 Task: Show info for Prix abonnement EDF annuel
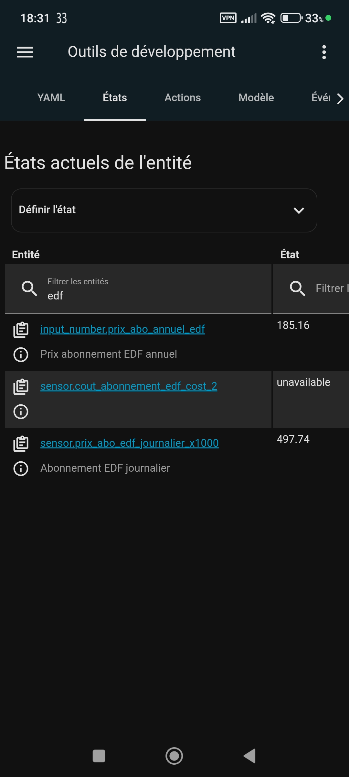tap(21, 355)
